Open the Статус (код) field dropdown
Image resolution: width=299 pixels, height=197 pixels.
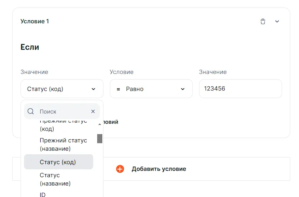point(62,89)
